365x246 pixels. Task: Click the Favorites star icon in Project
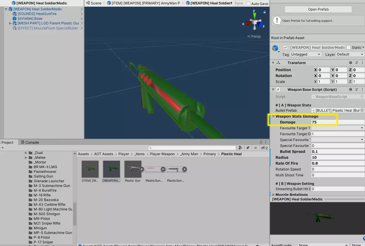[256, 148]
